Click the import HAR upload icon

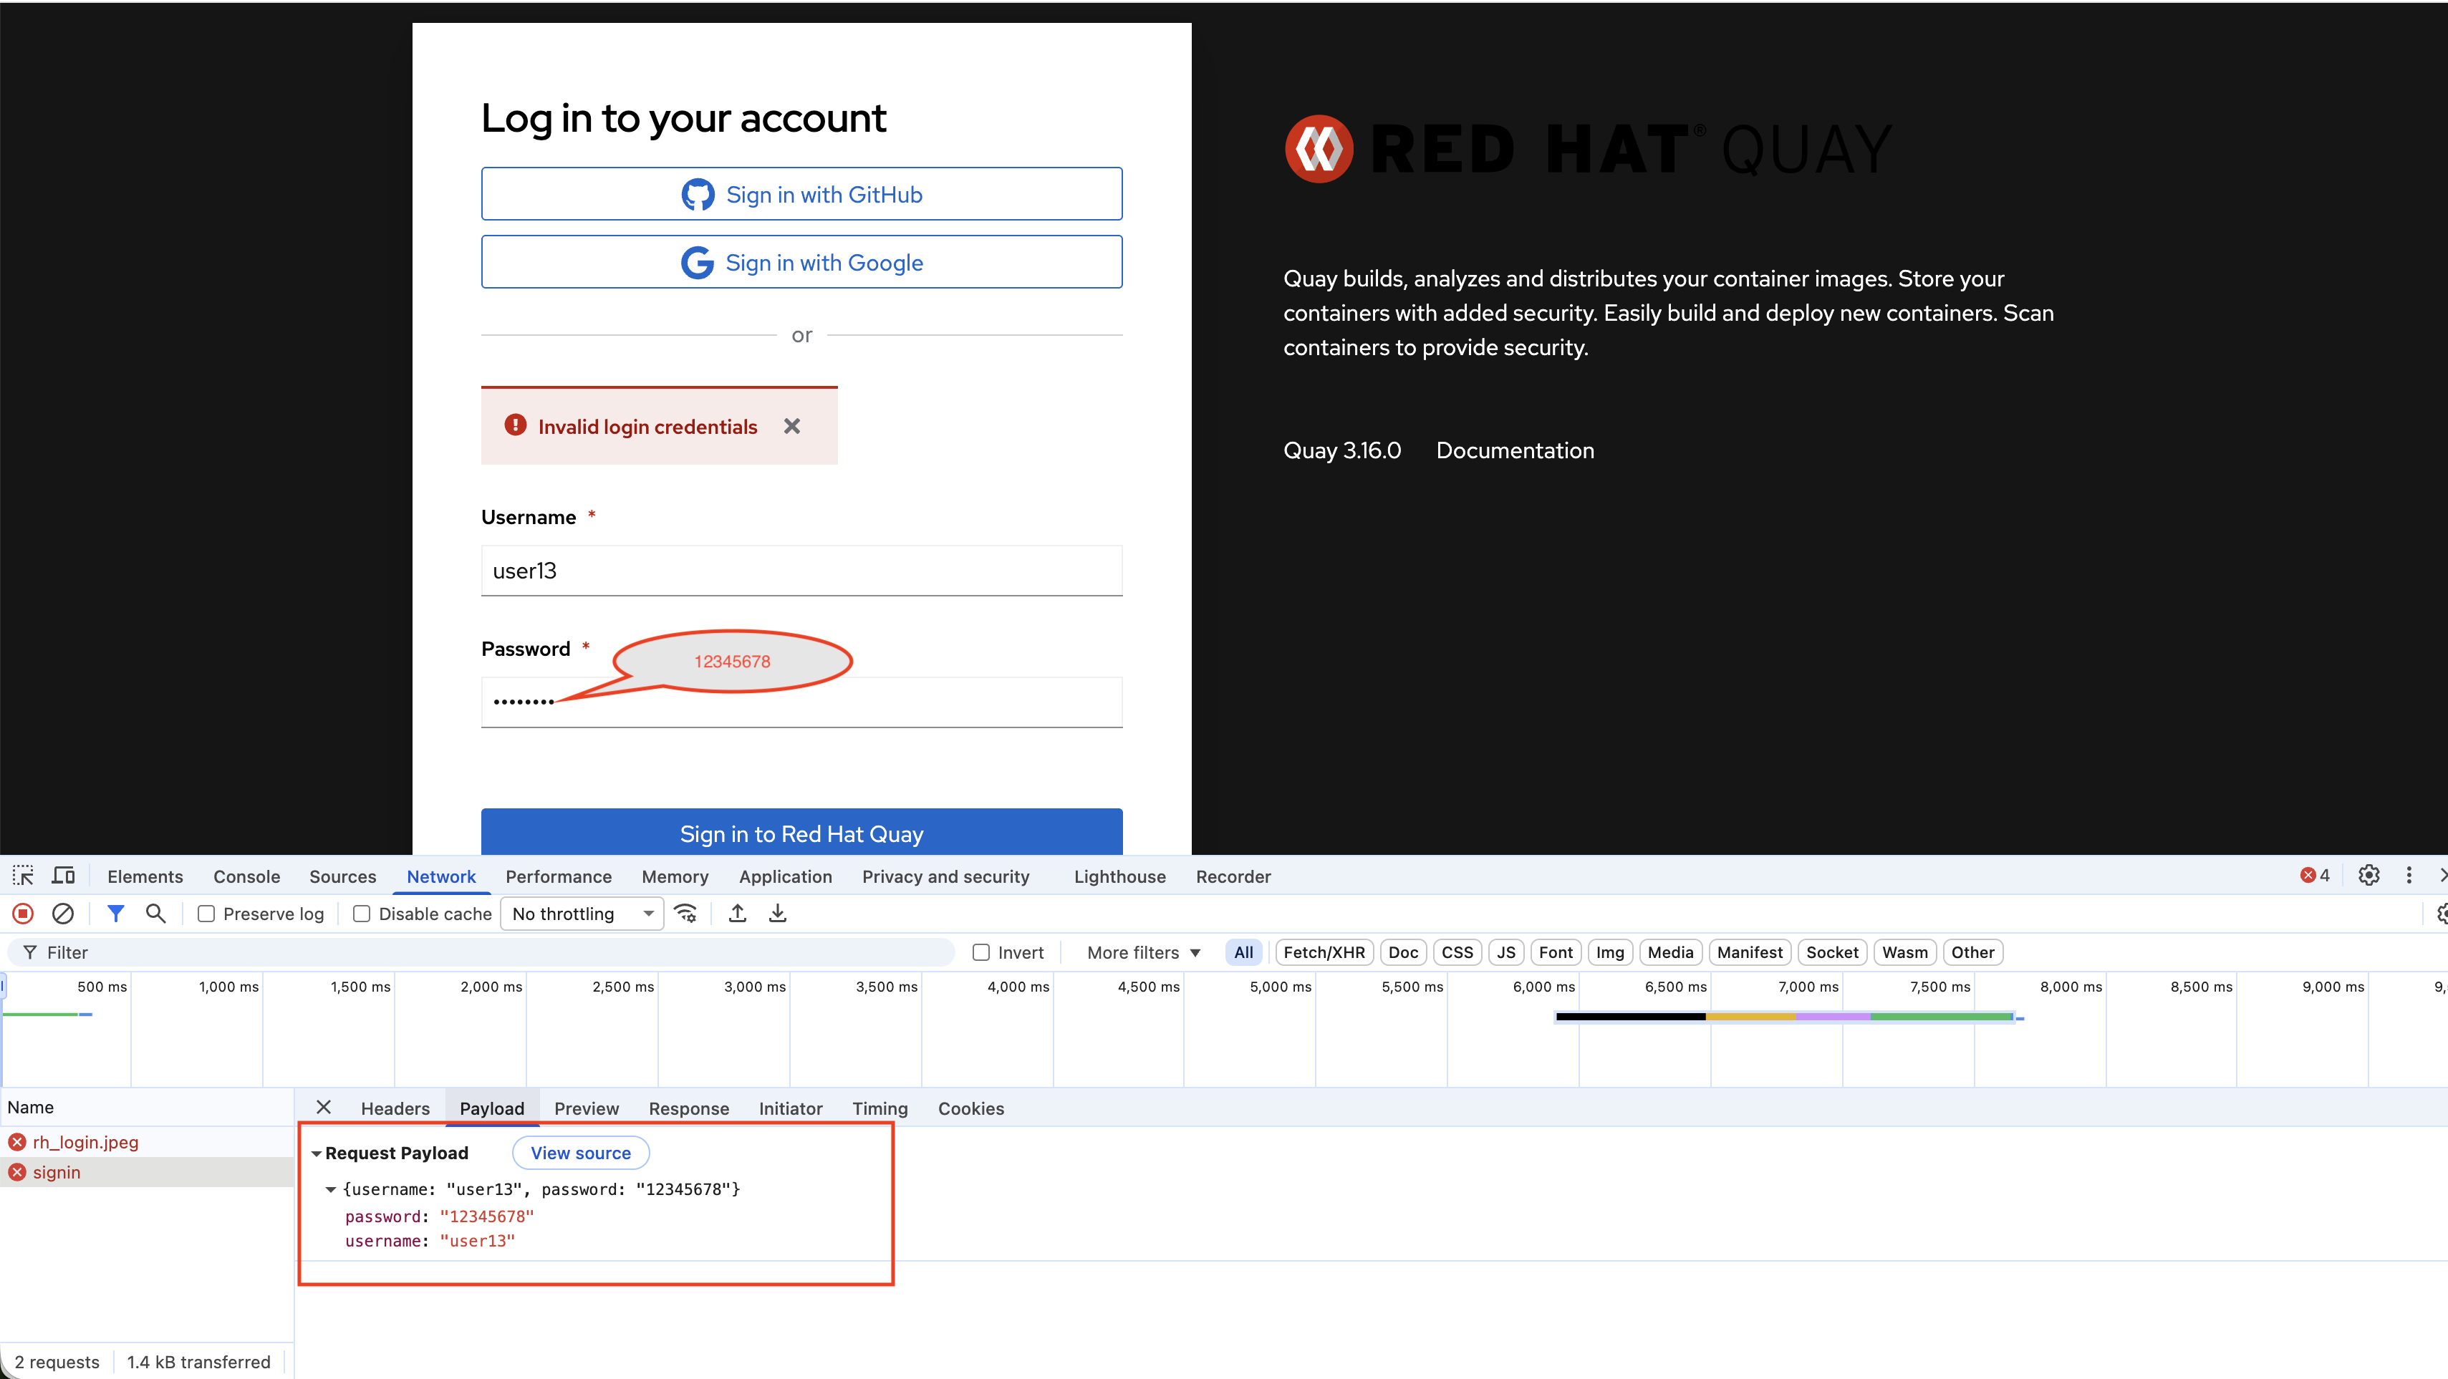tap(738, 914)
